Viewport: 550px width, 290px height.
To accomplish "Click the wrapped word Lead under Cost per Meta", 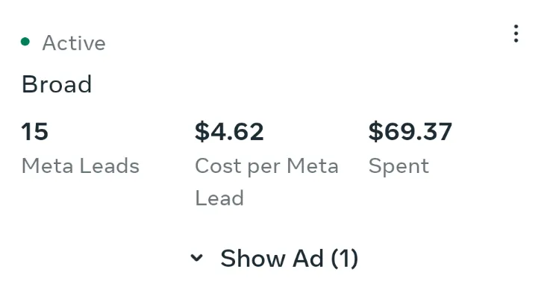I will point(219,198).
